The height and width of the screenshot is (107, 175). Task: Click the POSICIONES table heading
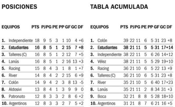click(20, 7)
